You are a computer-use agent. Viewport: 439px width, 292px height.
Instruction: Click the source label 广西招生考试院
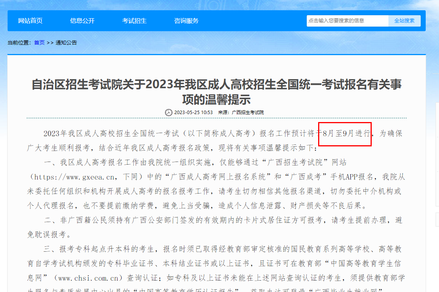(248, 113)
